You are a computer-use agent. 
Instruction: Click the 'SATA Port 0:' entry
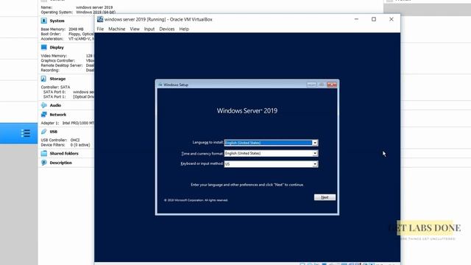click(54, 92)
